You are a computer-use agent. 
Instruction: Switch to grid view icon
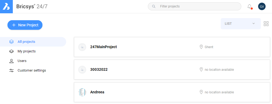pos(266,24)
